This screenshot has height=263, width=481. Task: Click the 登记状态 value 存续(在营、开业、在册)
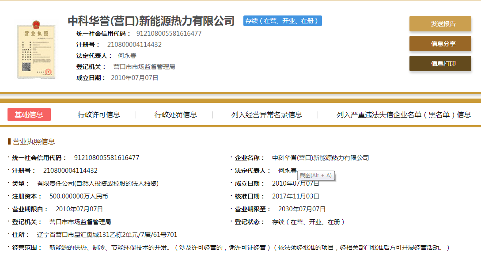(x=308, y=222)
